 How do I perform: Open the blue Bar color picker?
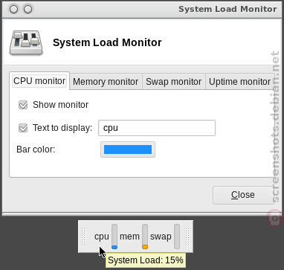coord(128,150)
